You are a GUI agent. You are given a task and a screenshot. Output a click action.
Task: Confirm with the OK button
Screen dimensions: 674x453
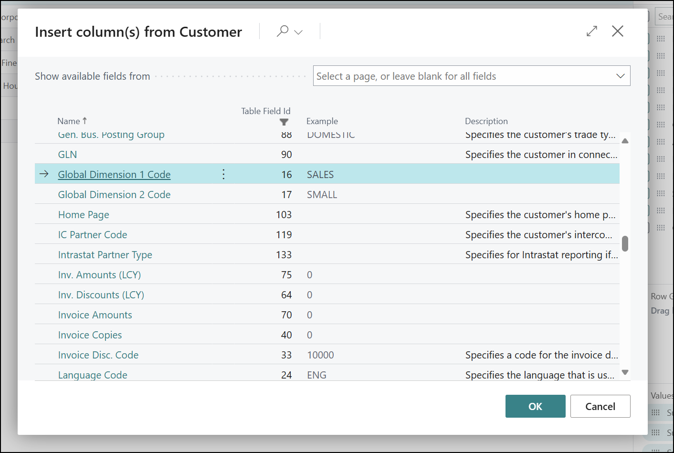(x=535, y=406)
